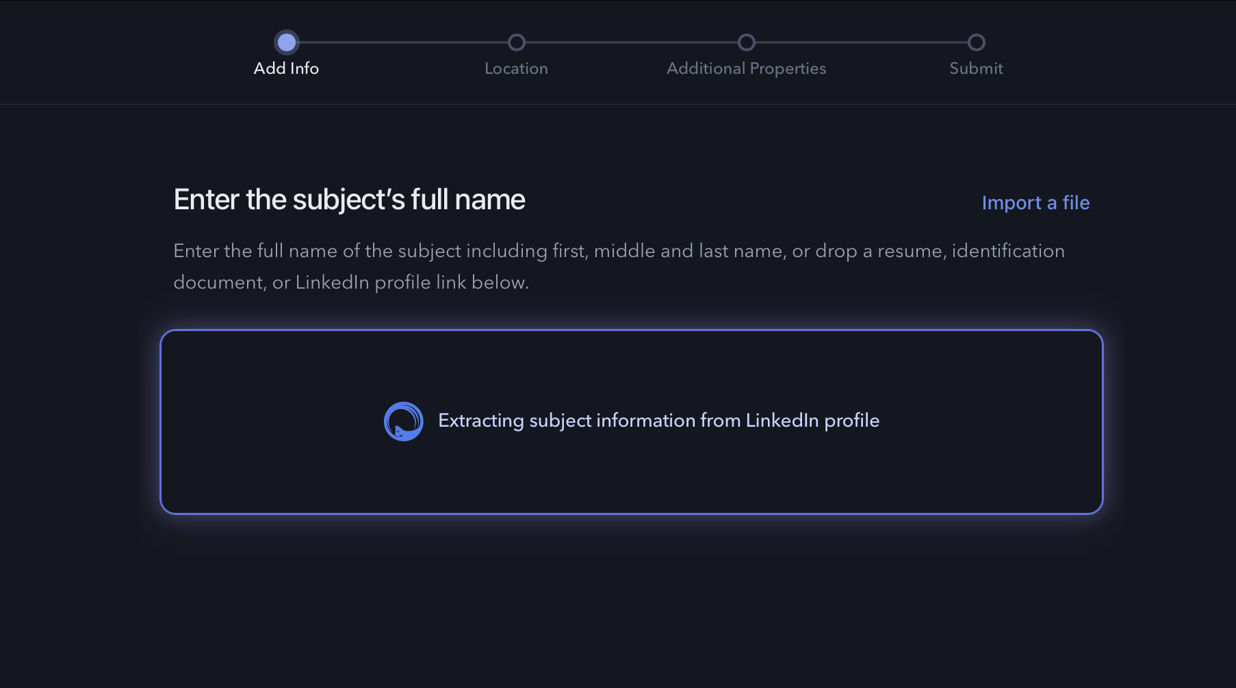Go to the Location step circle

[x=517, y=42]
